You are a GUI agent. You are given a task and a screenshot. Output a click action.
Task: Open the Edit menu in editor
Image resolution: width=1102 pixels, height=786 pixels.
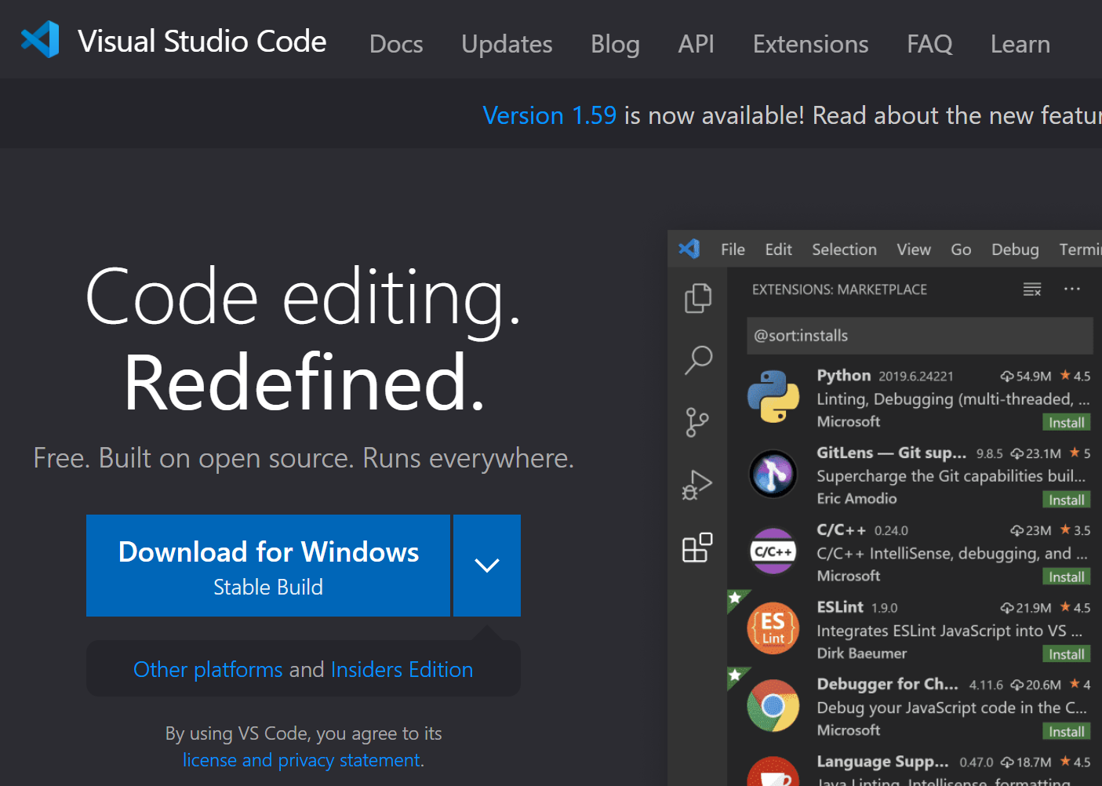click(x=778, y=249)
